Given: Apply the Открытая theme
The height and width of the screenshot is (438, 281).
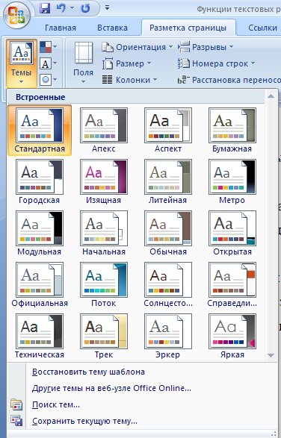Looking at the screenshot, I should click(x=232, y=233).
